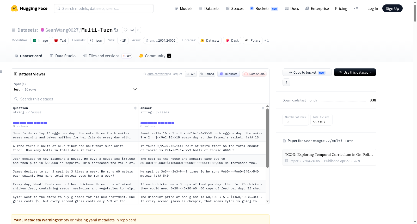Image resolution: width=417 pixels, height=224 pixels.
Task: Open the Files and versions tab
Action: click(x=107, y=56)
